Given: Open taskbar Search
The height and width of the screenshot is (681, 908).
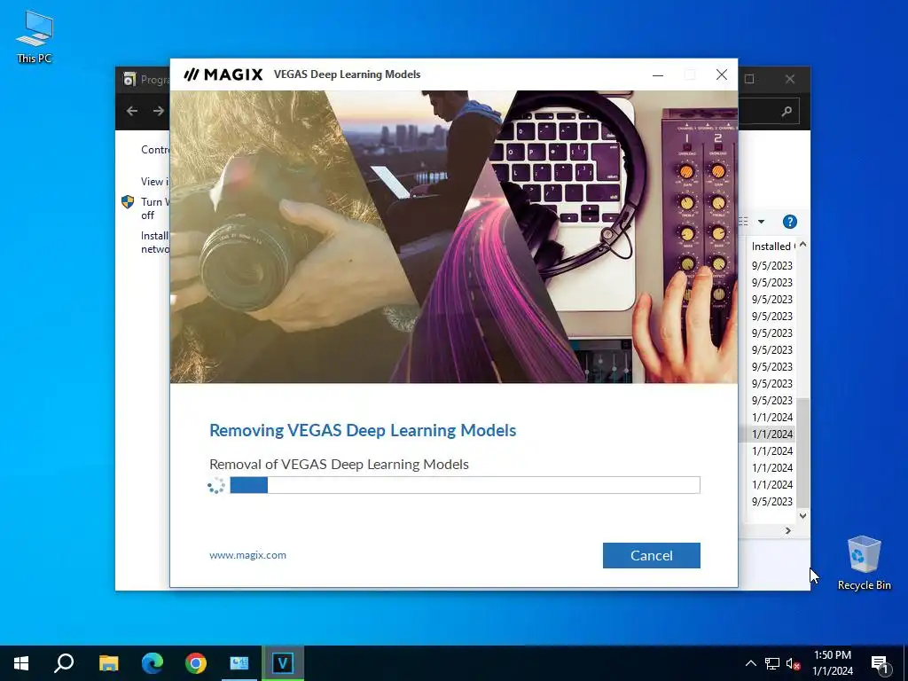Looking at the screenshot, I should 64,663.
